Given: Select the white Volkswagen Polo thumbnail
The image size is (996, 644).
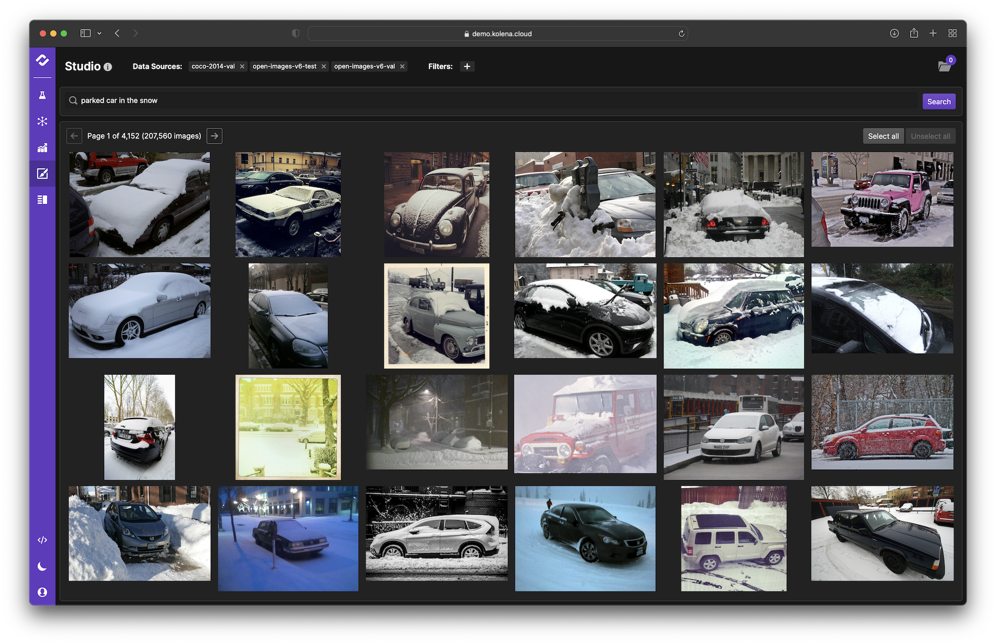Looking at the screenshot, I should [x=734, y=428].
